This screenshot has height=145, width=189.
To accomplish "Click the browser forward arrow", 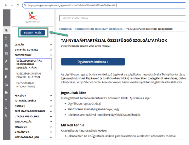I will pyautogui.click(x=12, y=5).
